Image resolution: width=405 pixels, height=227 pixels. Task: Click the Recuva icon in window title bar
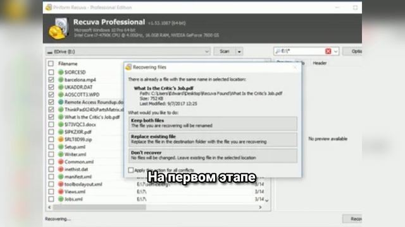click(x=49, y=8)
